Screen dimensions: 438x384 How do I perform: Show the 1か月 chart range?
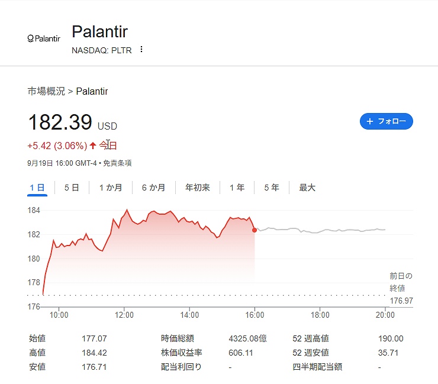[111, 188]
